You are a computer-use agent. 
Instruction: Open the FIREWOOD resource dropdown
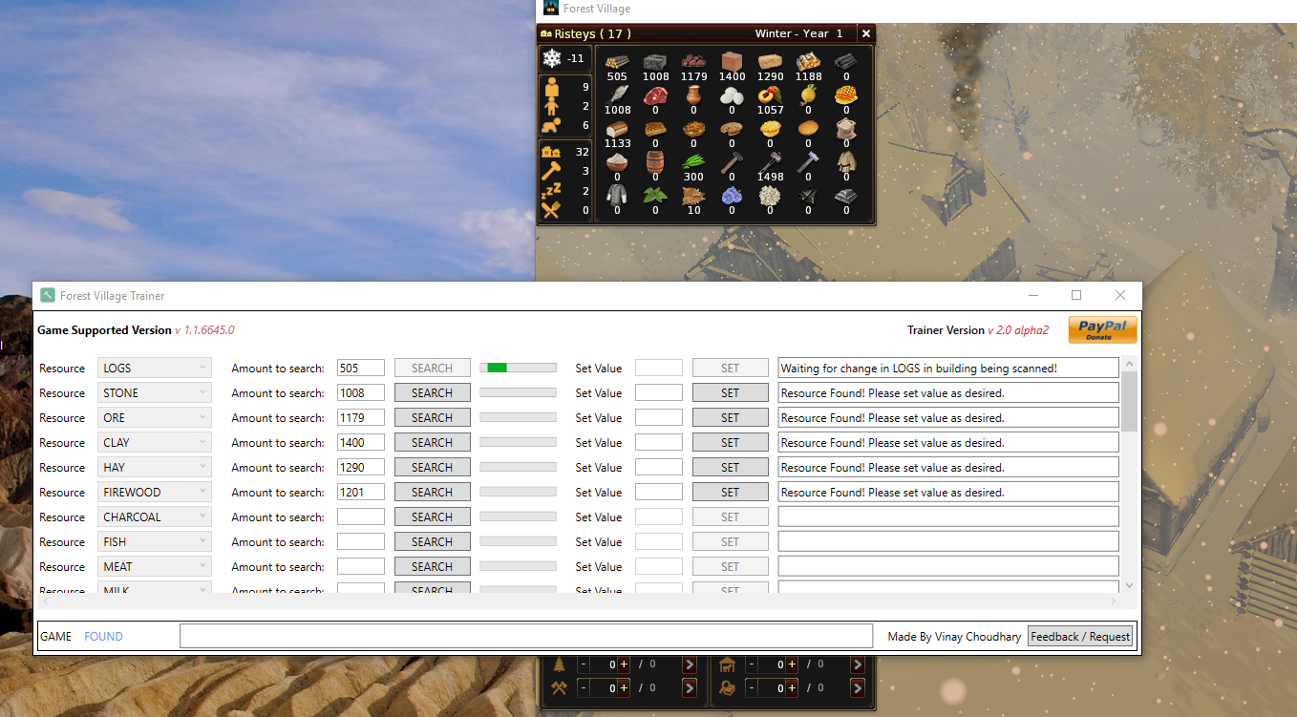154,492
